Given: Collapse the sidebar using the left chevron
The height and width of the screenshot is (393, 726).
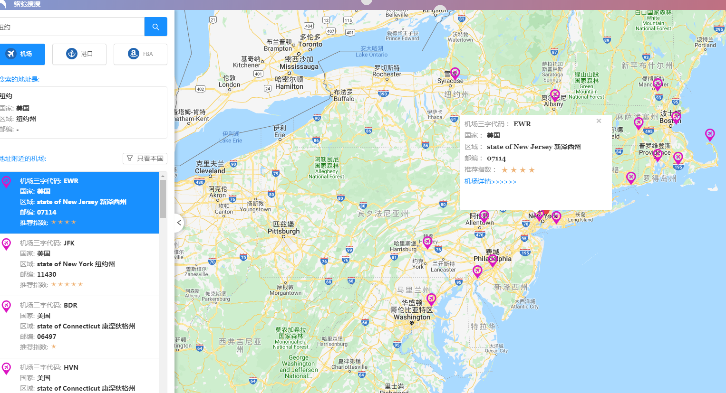Looking at the screenshot, I should (x=179, y=223).
